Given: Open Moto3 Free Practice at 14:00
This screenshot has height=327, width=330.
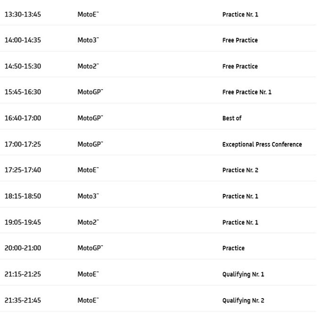Looking at the screenshot, I should click(x=240, y=41).
